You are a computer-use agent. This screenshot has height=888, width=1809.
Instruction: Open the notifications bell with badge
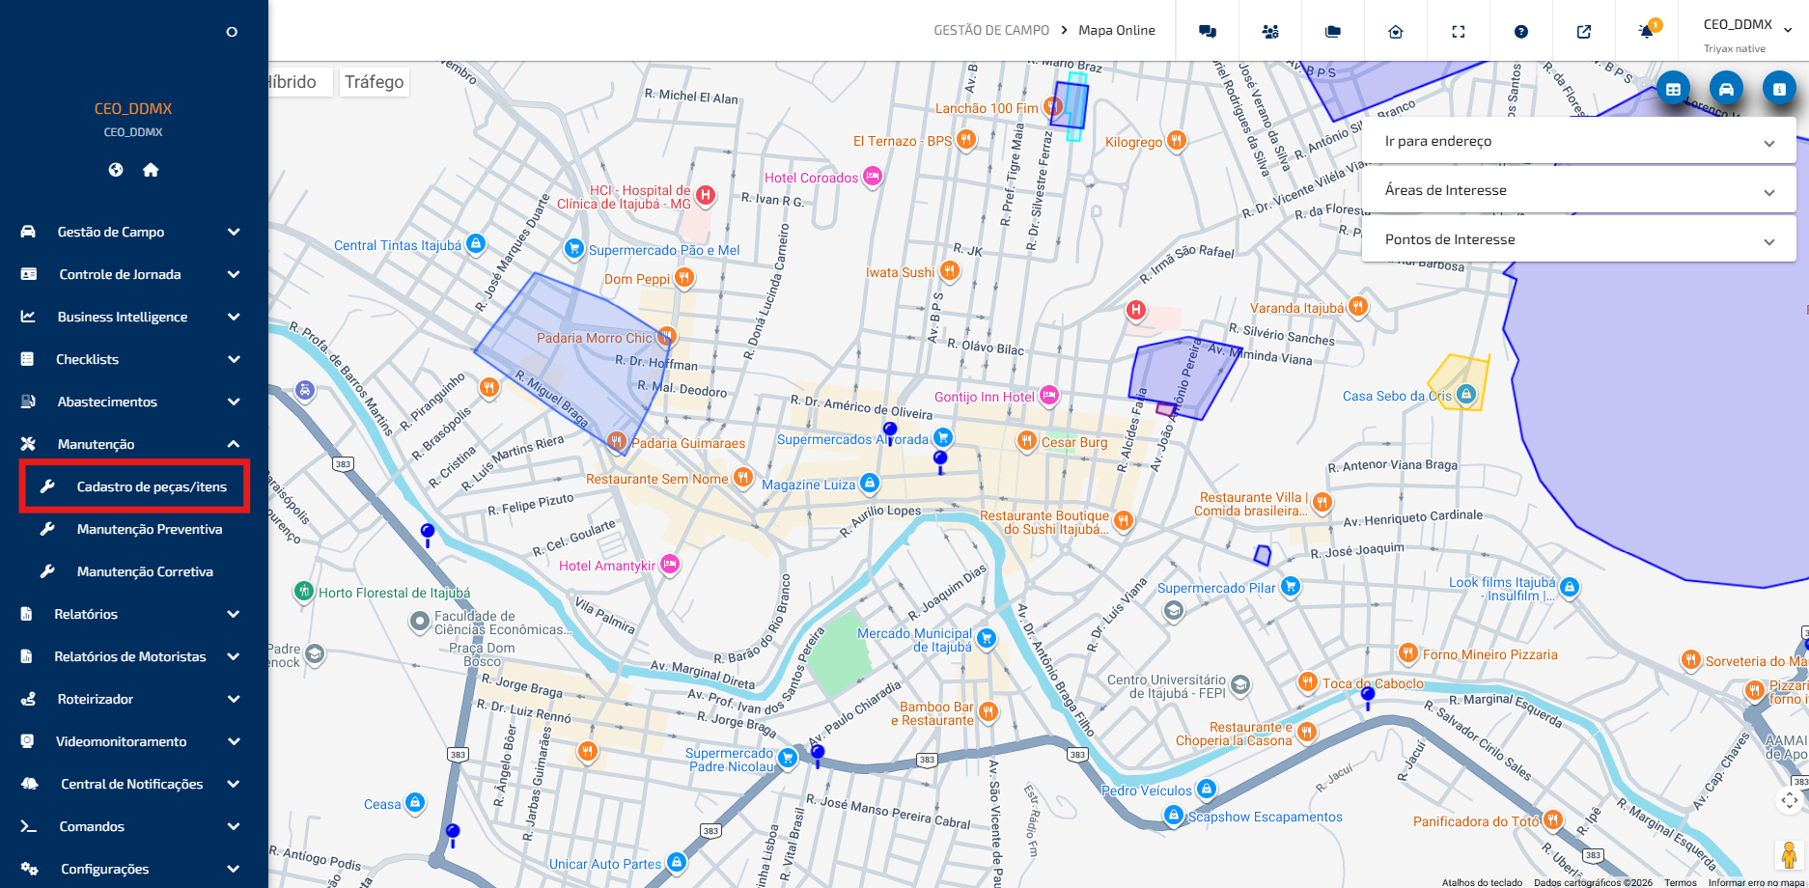point(1648,30)
